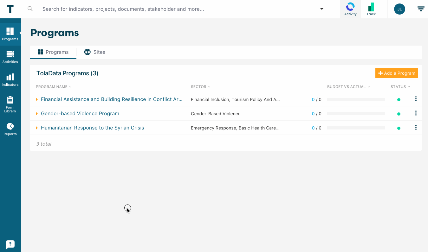Screen dimensions: 428x252
Task: Click the Activity app icon in header
Action: 350,9
